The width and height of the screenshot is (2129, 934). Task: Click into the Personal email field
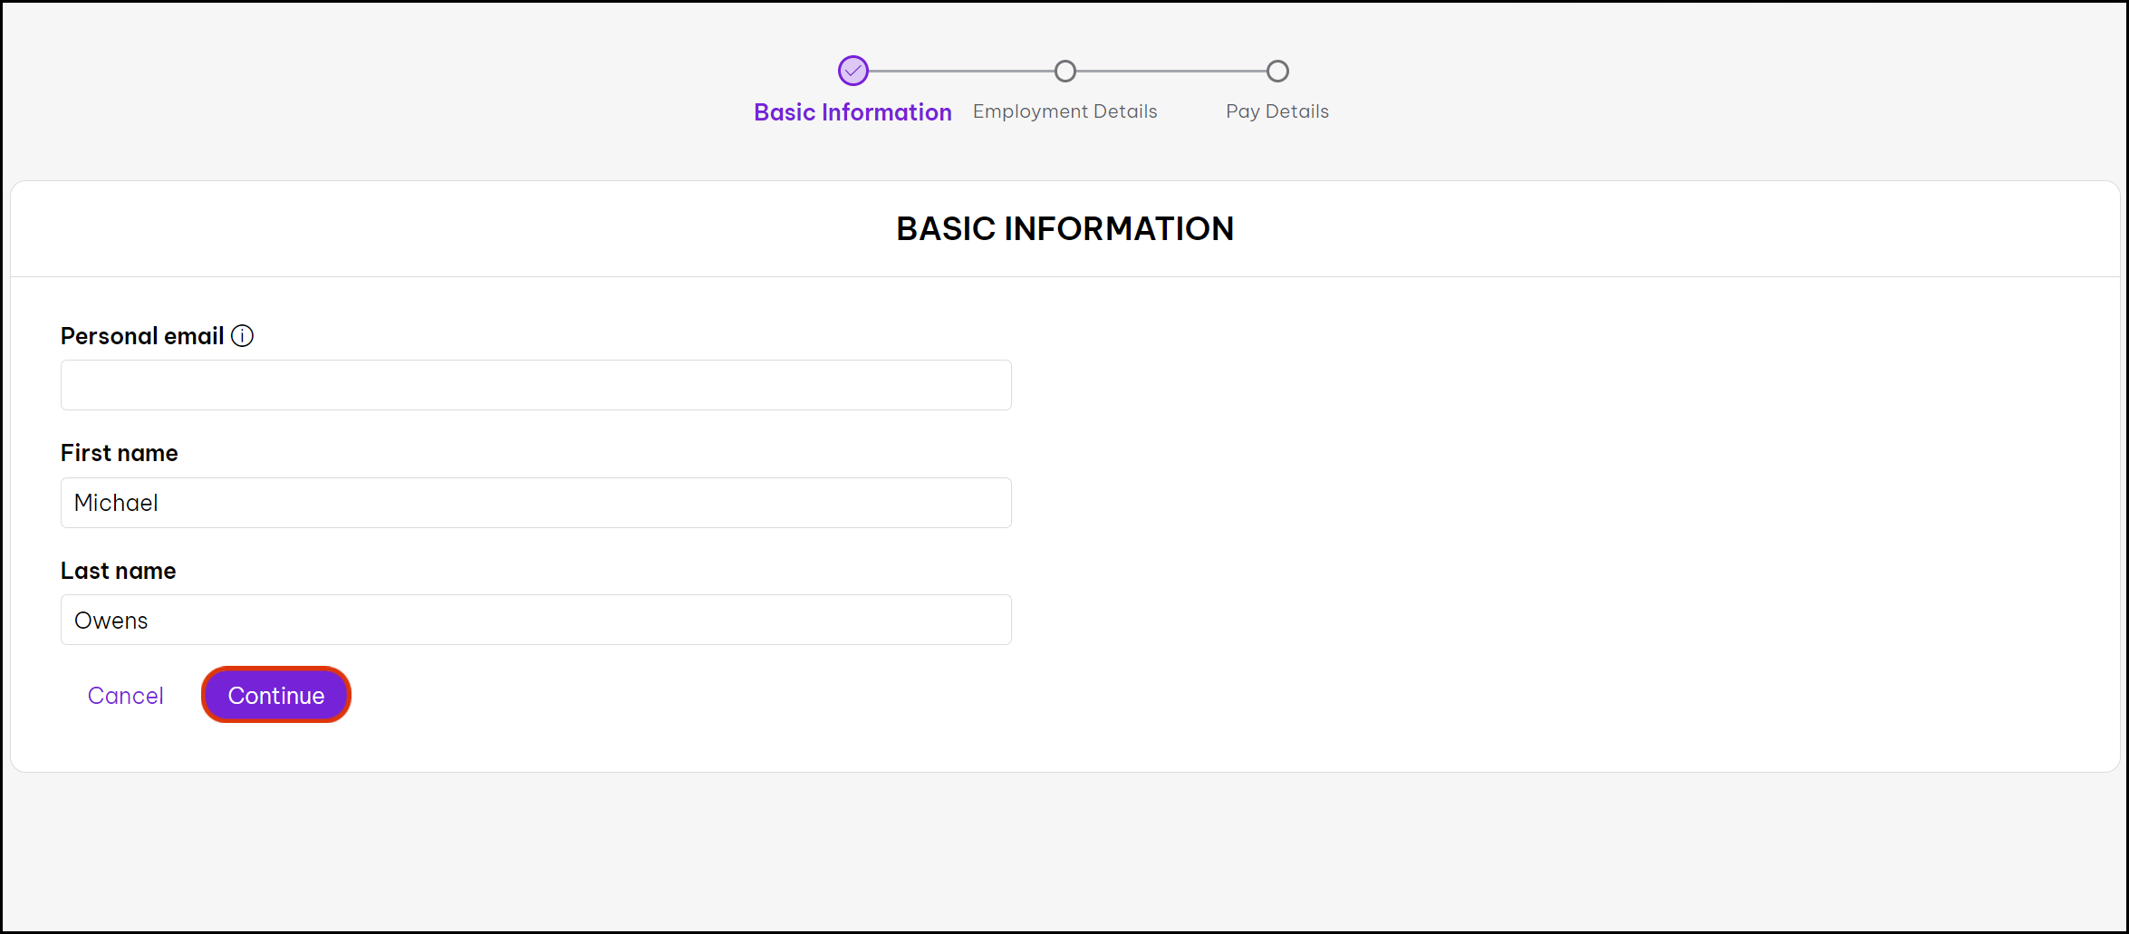[x=535, y=384]
